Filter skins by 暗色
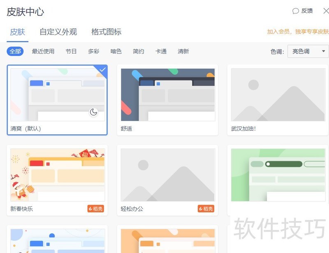329x253 pixels. coord(116,51)
